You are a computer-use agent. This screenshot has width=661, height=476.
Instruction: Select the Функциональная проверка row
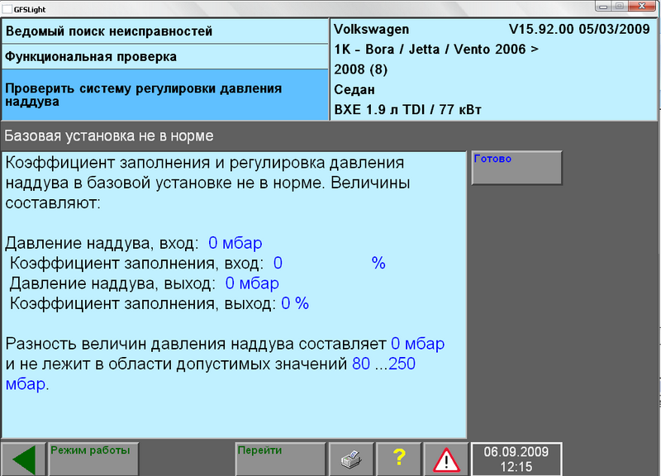(x=164, y=57)
